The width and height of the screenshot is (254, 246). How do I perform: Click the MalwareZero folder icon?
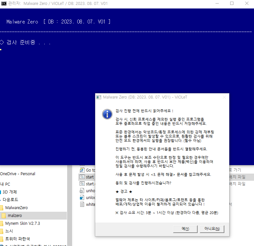pos(2,208)
